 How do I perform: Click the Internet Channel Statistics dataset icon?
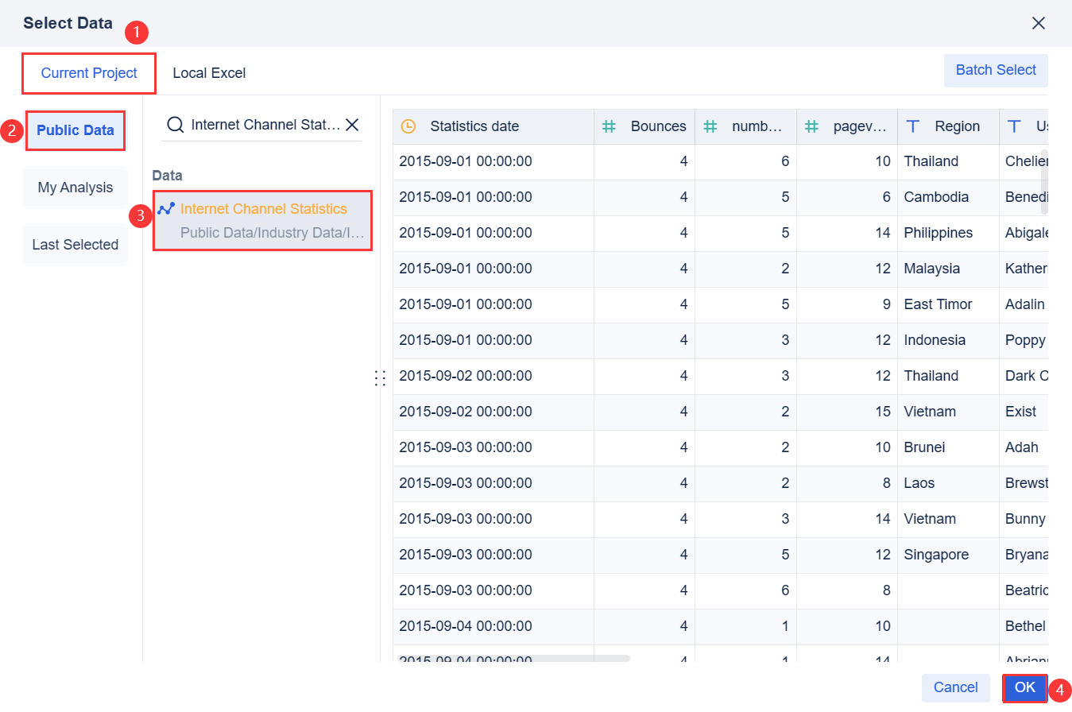coord(166,209)
